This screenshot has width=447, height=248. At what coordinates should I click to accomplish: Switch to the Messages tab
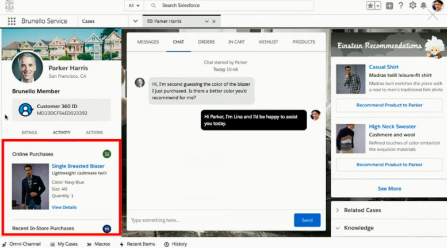[x=148, y=42]
